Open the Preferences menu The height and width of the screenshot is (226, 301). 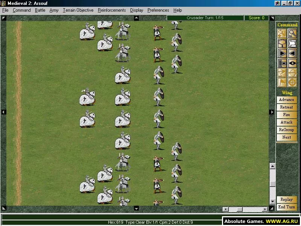click(158, 10)
